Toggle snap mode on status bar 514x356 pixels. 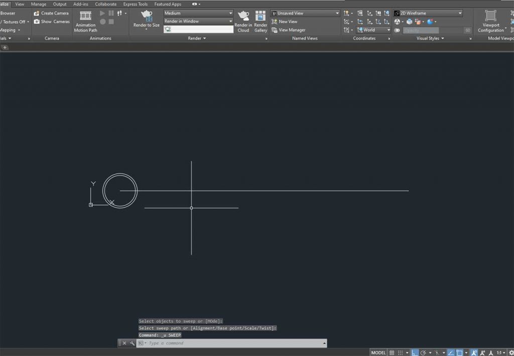pyautogui.click(x=400, y=352)
